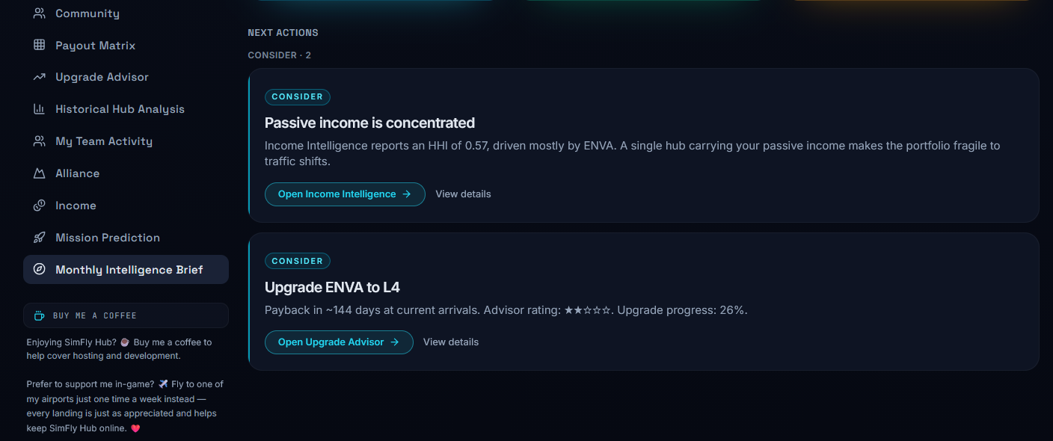The width and height of the screenshot is (1053, 441).
Task: Open Upgrade Advisor button in ENVA card
Action: click(339, 342)
